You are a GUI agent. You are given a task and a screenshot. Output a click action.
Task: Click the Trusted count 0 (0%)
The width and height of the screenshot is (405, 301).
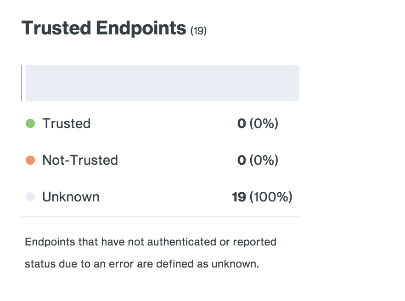tap(258, 123)
